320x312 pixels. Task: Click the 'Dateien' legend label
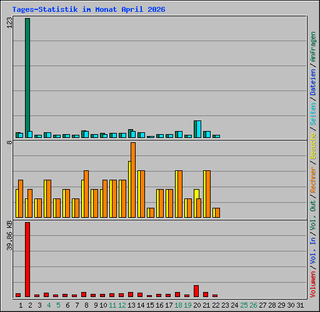[x=313, y=82]
